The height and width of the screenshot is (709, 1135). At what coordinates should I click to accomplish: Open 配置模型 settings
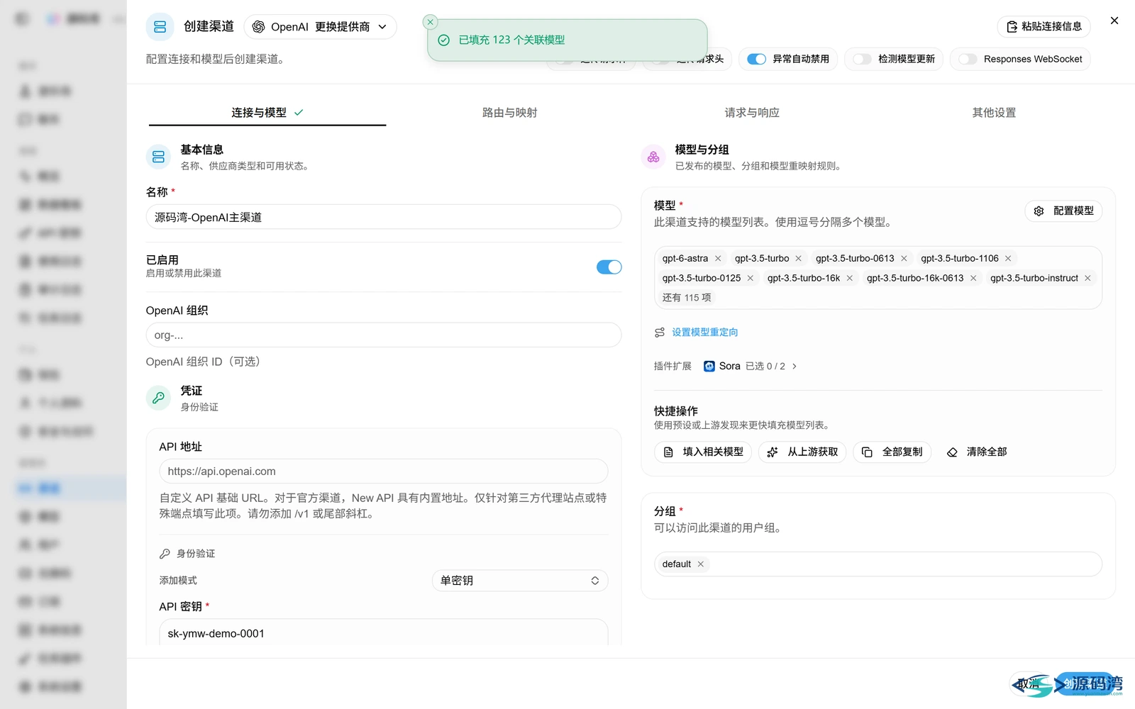(1063, 211)
